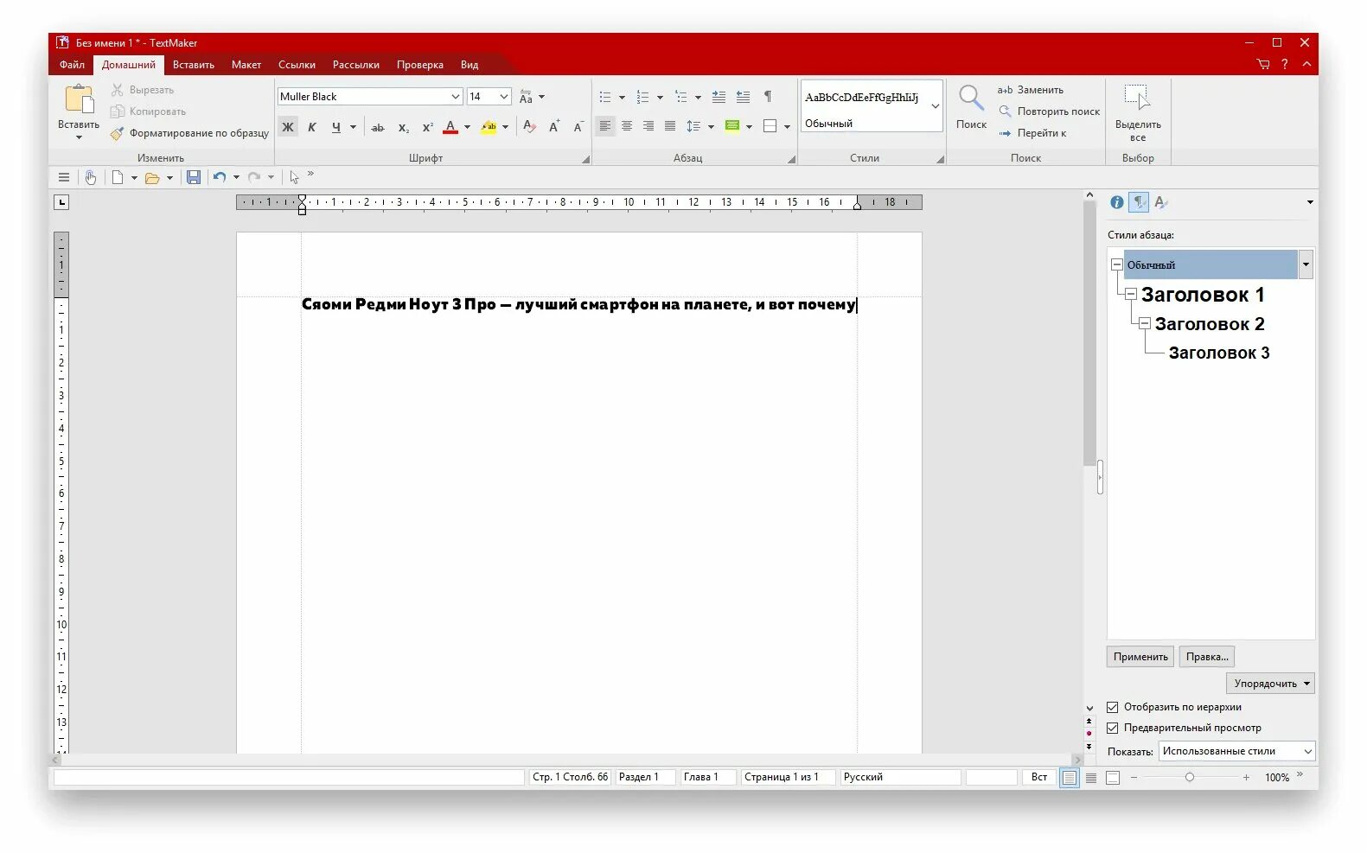Align text left
1367x853 pixels.
(x=605, y=126)
